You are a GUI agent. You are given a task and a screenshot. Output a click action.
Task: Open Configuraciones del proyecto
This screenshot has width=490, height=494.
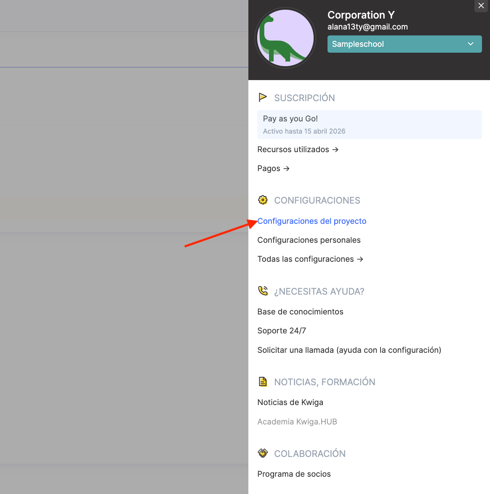pos(312,221)
